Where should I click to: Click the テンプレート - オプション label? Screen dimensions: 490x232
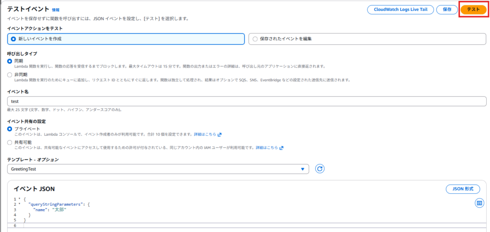[x=33, y=160]
